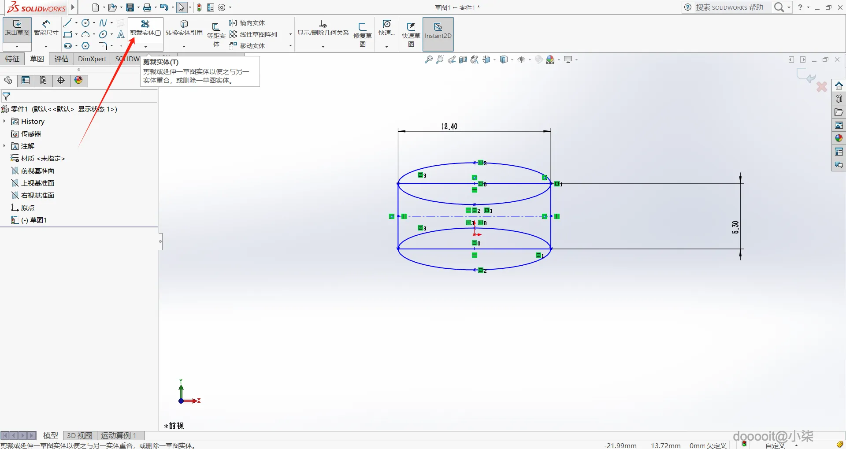Image resolution: width=846 pixels, height=449 pixels.
Task: Switch to the 3D 视图 bottom tab
Action: pos(80,435)
